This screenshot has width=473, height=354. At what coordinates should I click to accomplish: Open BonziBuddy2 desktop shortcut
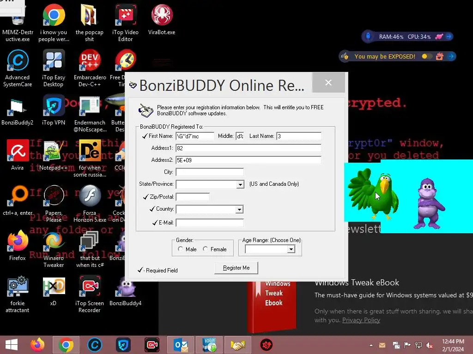pos(17,111)
